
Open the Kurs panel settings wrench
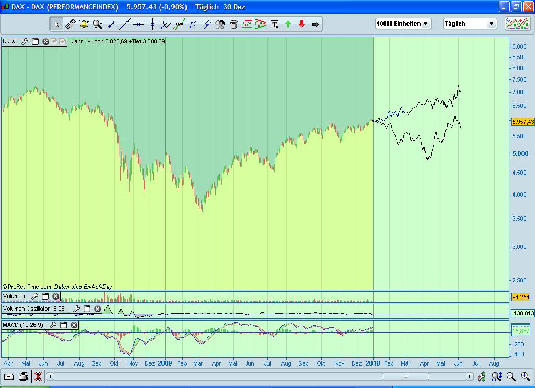click(24, 41)
